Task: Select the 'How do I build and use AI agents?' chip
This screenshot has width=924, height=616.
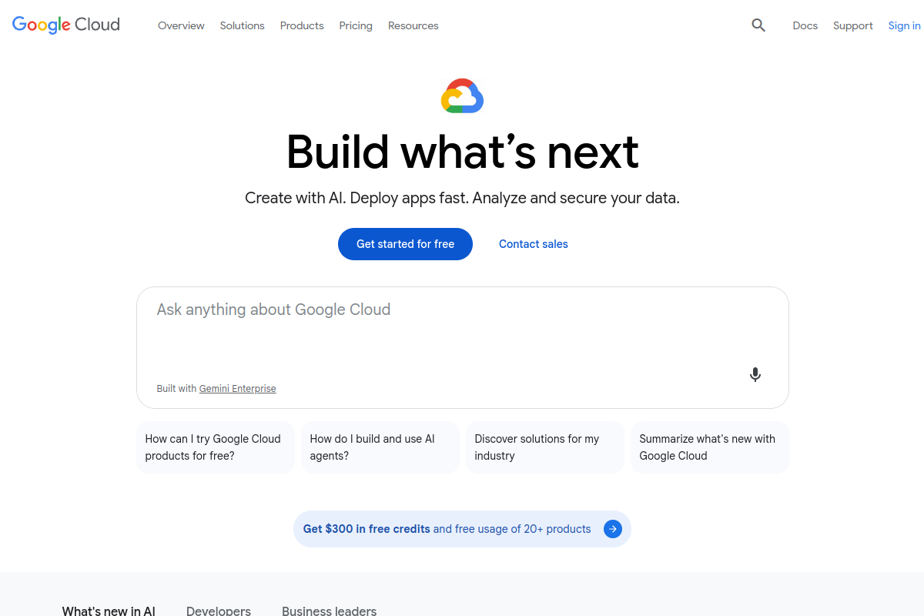Action: coord(380,447)
